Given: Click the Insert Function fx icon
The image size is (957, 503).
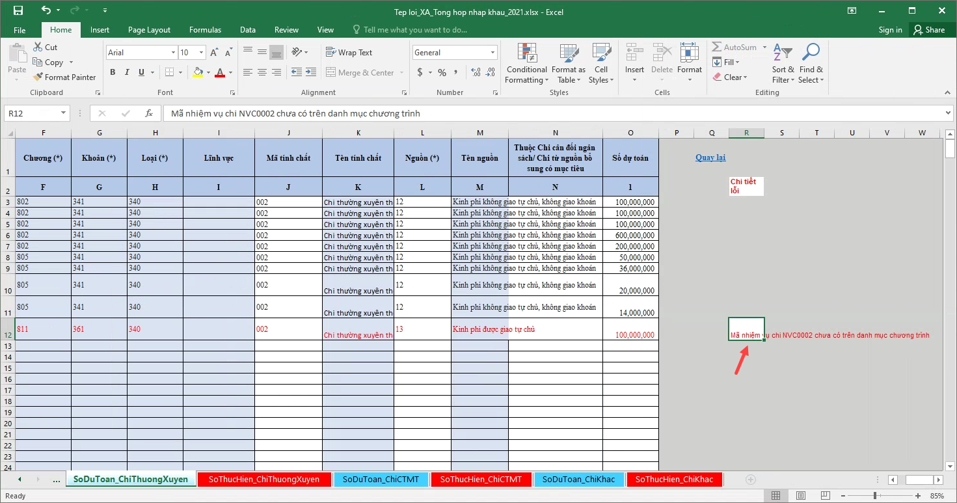Looking at the screenshot, I should click(149, 113).
